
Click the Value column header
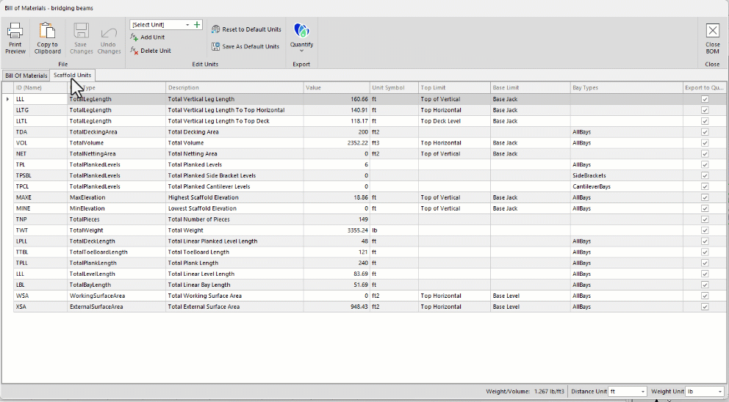336,88
